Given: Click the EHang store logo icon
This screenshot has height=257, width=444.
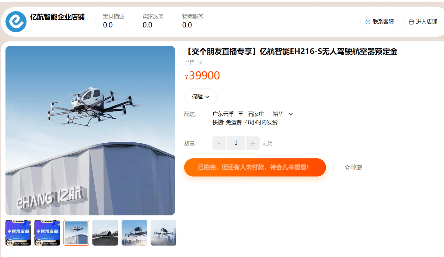Looking at the screenshot, I should [x=16, y=22].
